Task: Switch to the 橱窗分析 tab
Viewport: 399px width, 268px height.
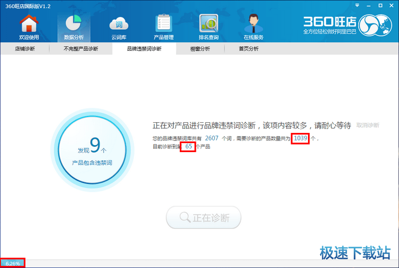Action: pos(200,48)
